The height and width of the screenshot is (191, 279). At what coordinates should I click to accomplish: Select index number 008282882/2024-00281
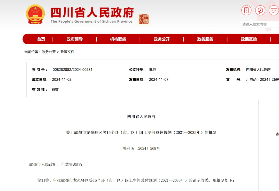coord(72,70)
